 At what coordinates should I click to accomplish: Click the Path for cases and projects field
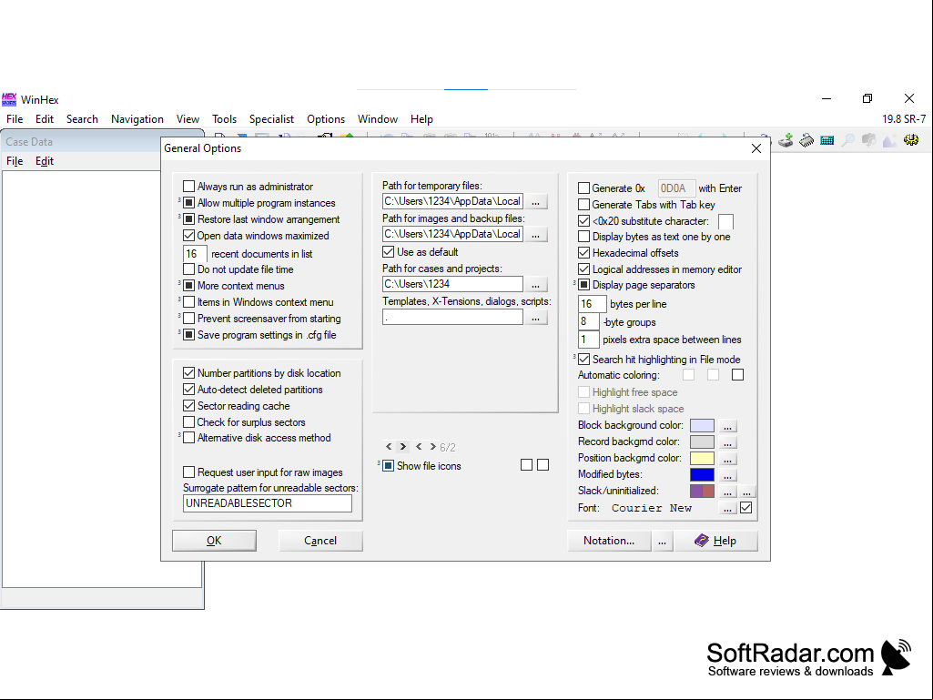pos(452,284)
